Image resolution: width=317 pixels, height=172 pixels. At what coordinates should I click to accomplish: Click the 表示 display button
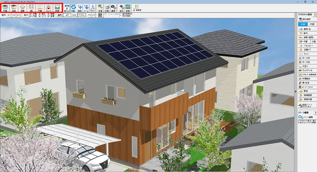(26, 15)
